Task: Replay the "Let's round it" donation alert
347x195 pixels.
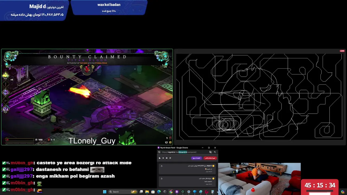Action: point(162,178)
